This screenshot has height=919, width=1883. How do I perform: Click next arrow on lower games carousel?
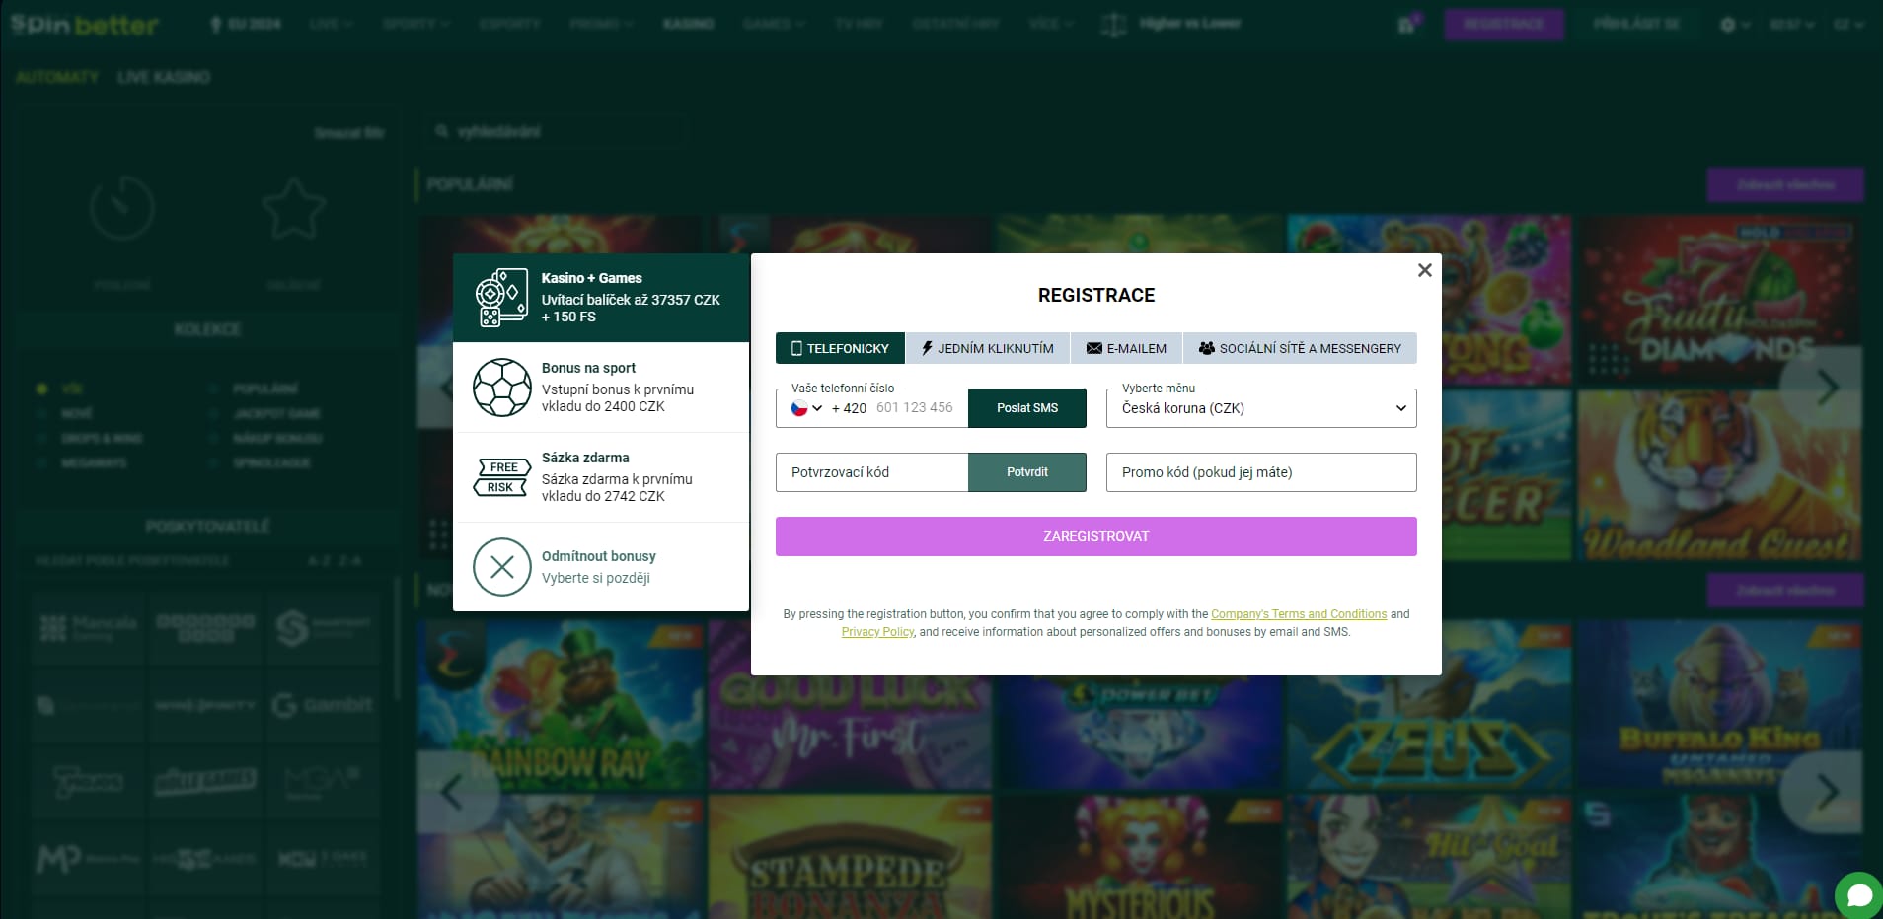pyautogui.click(x=1826, y=791)
